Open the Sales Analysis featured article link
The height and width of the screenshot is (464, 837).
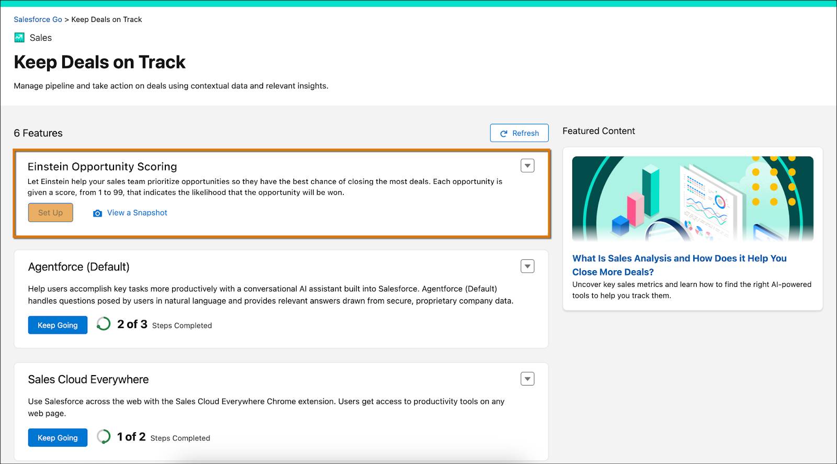click(x=679, y=265)
